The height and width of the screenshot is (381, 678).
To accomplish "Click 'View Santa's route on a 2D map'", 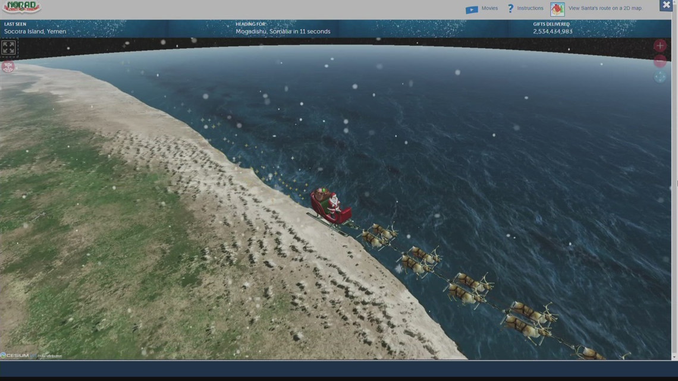I will point(604,8).
